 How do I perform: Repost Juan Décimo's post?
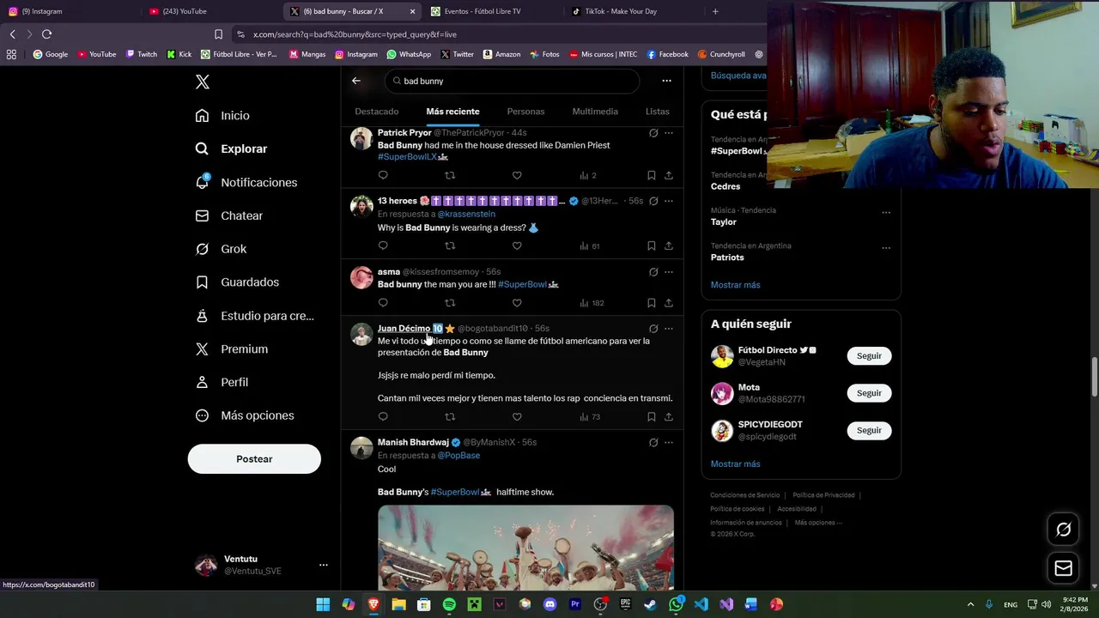coord(450,416)
